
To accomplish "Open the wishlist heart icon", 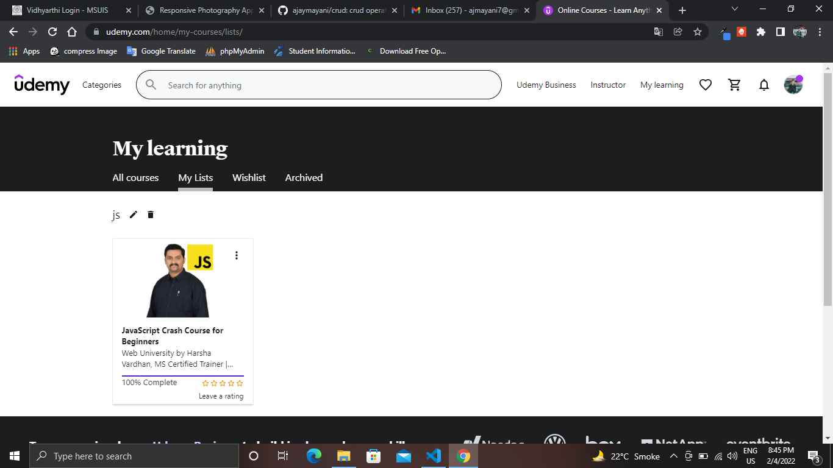I will click(706, 85).
